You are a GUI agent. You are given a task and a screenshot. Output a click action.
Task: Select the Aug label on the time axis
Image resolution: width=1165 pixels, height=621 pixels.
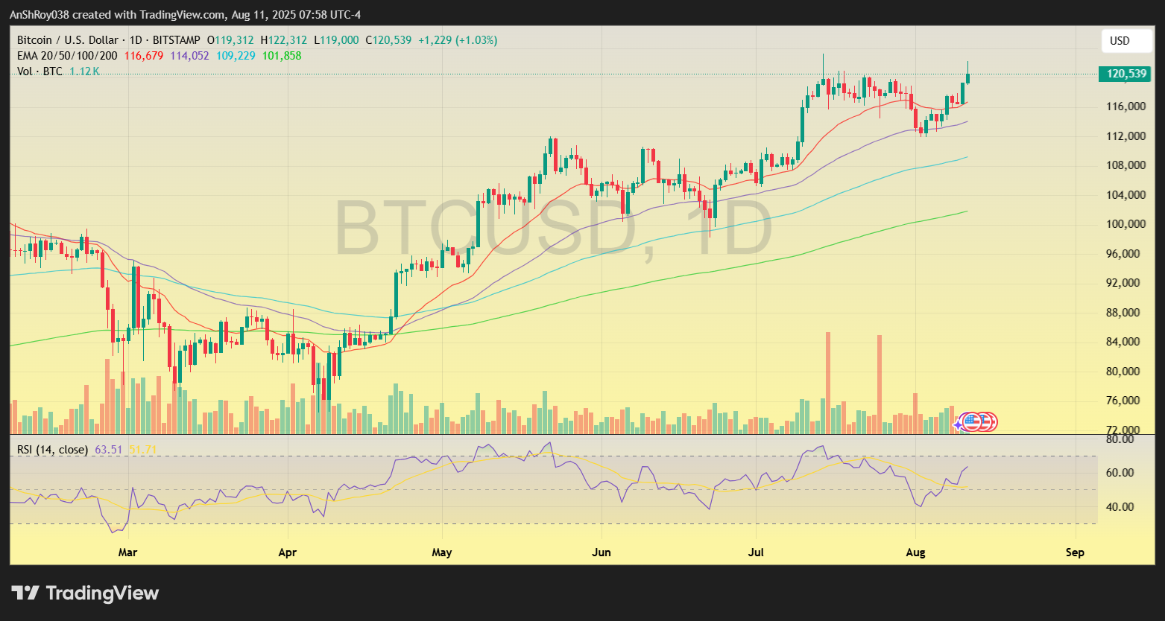coord(915,552)
